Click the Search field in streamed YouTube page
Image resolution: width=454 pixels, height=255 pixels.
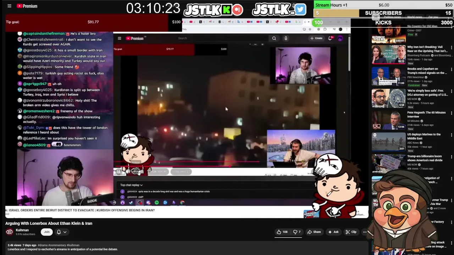223,38
